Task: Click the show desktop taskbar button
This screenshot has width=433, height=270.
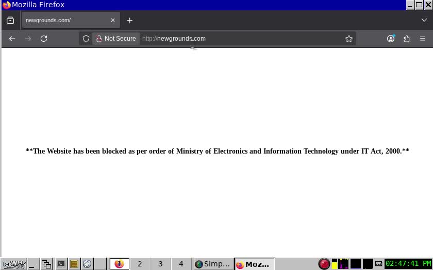Action: coord(34,264)
